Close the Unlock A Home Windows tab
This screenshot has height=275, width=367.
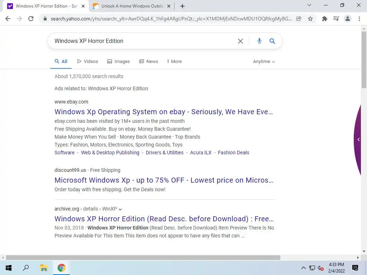169,6
